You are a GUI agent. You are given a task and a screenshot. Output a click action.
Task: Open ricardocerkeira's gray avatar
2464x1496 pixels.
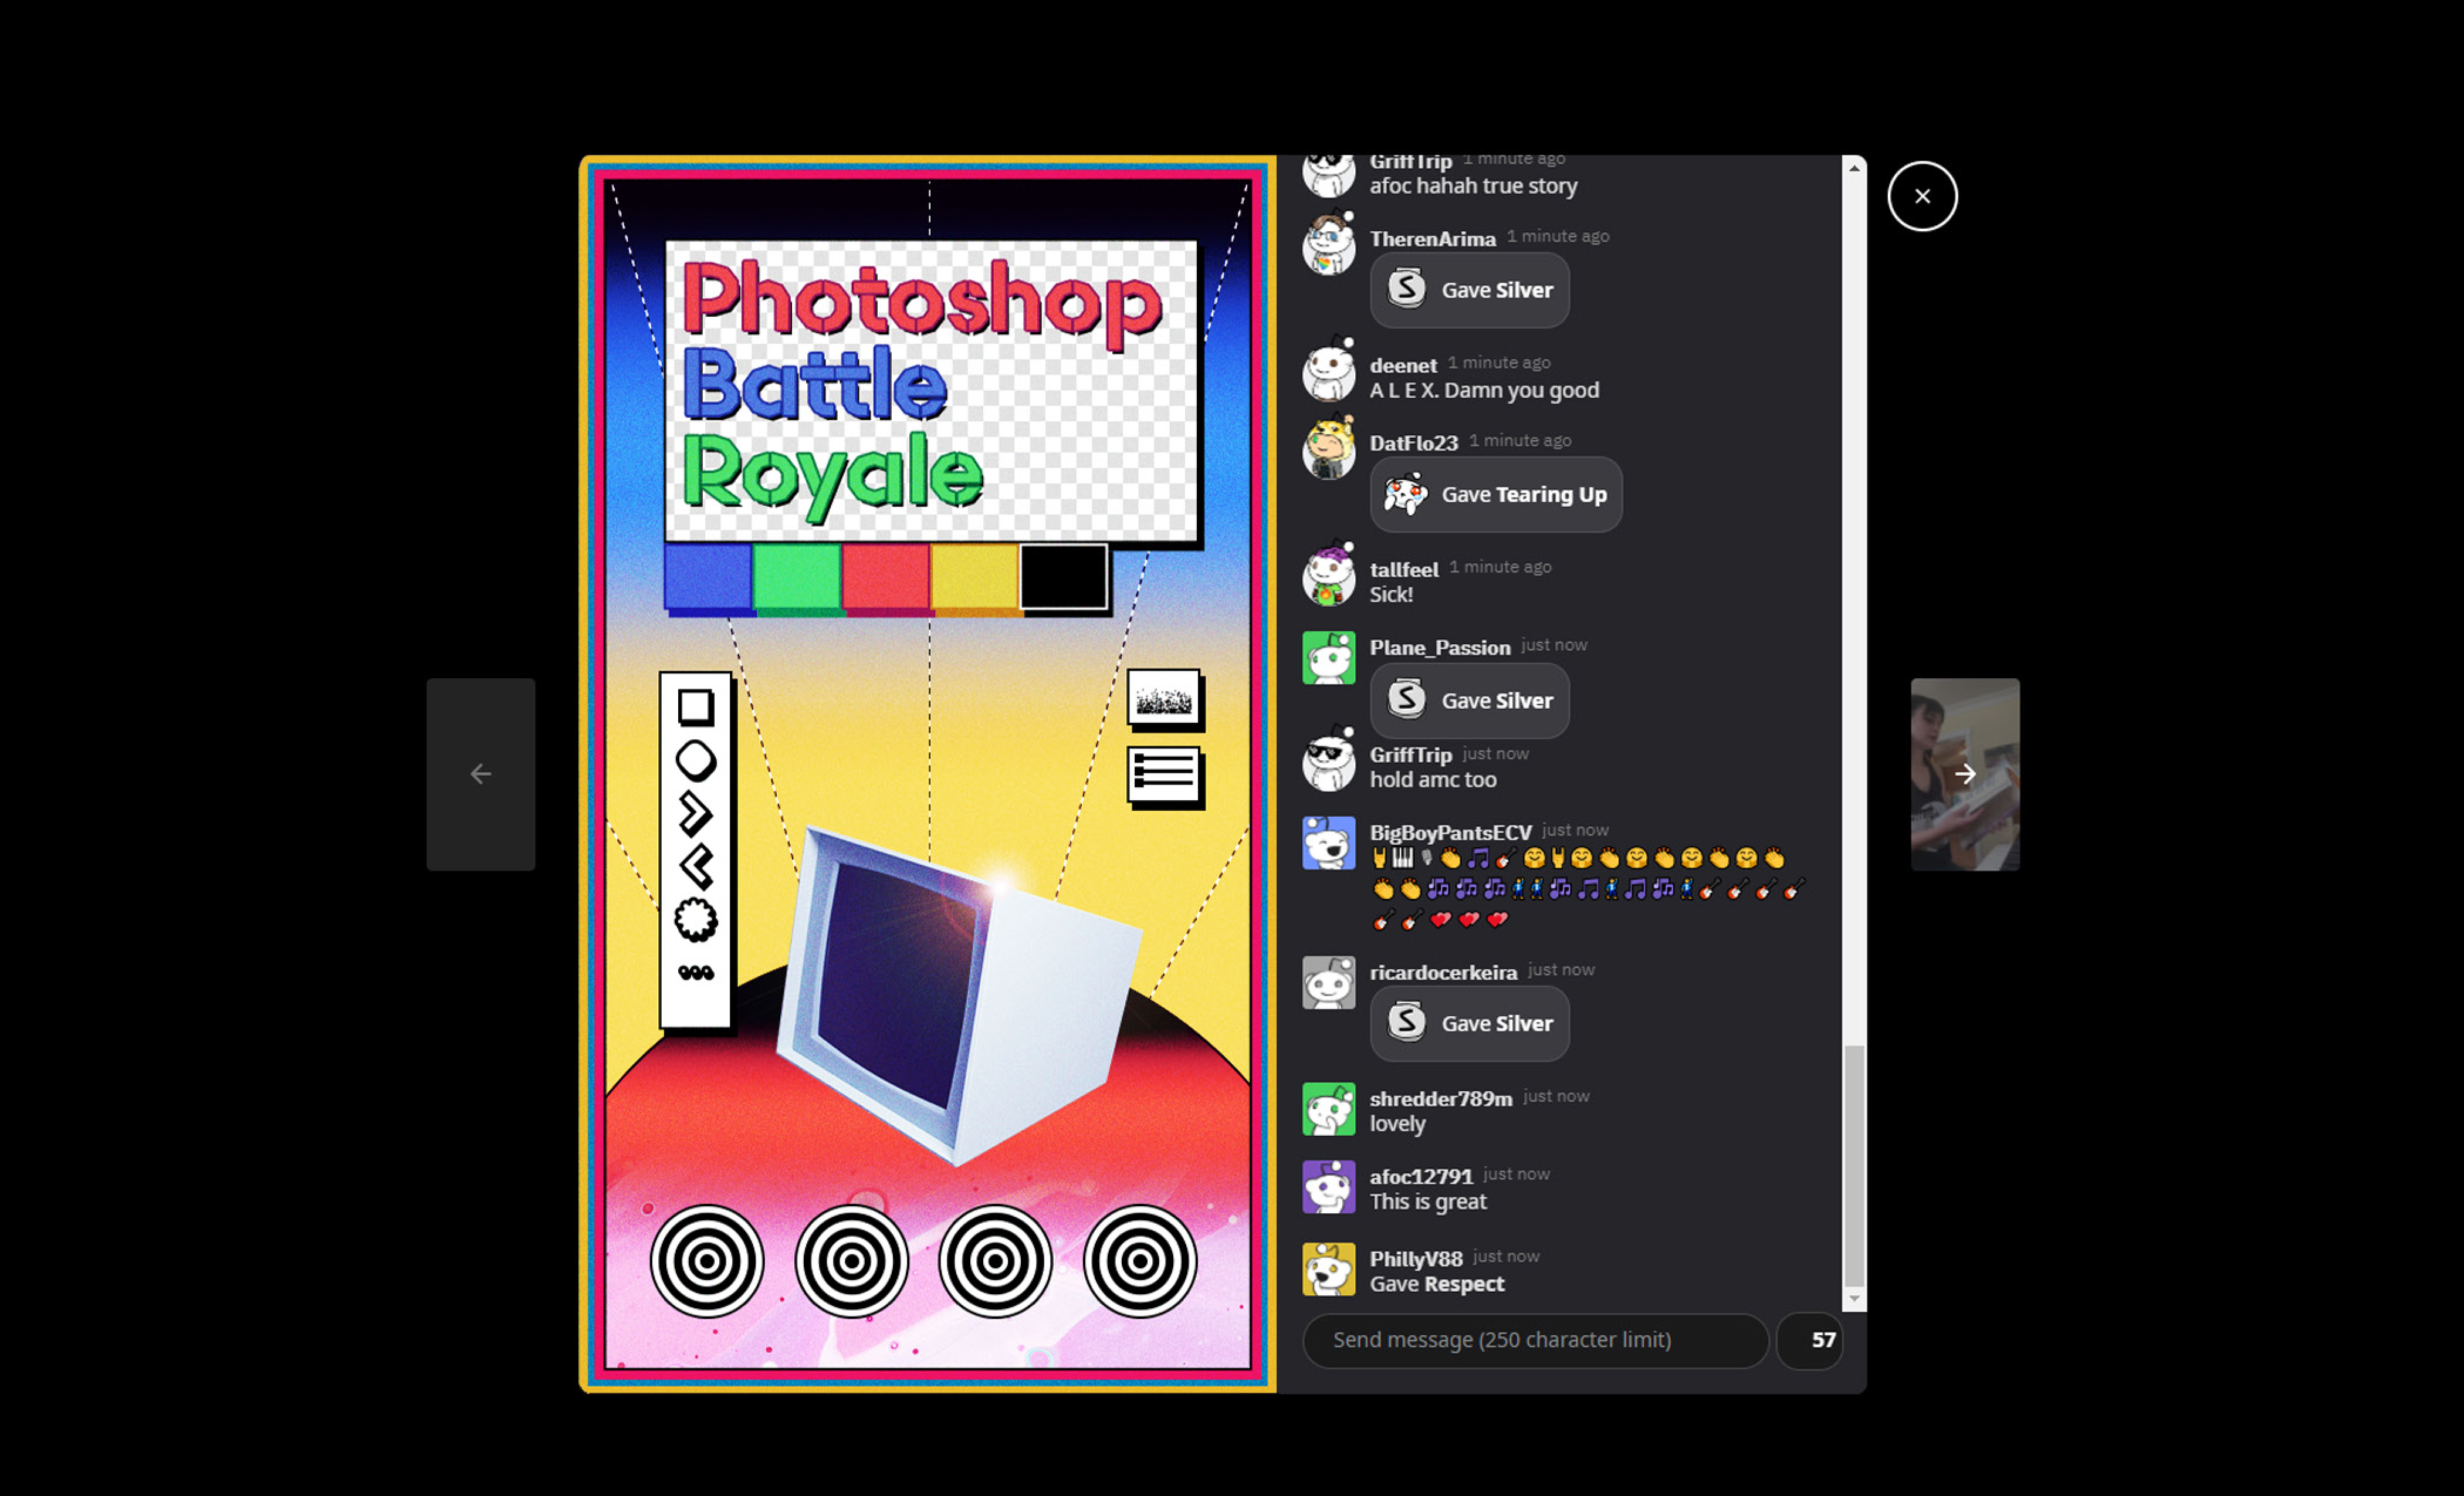[x=1328, y=982]
